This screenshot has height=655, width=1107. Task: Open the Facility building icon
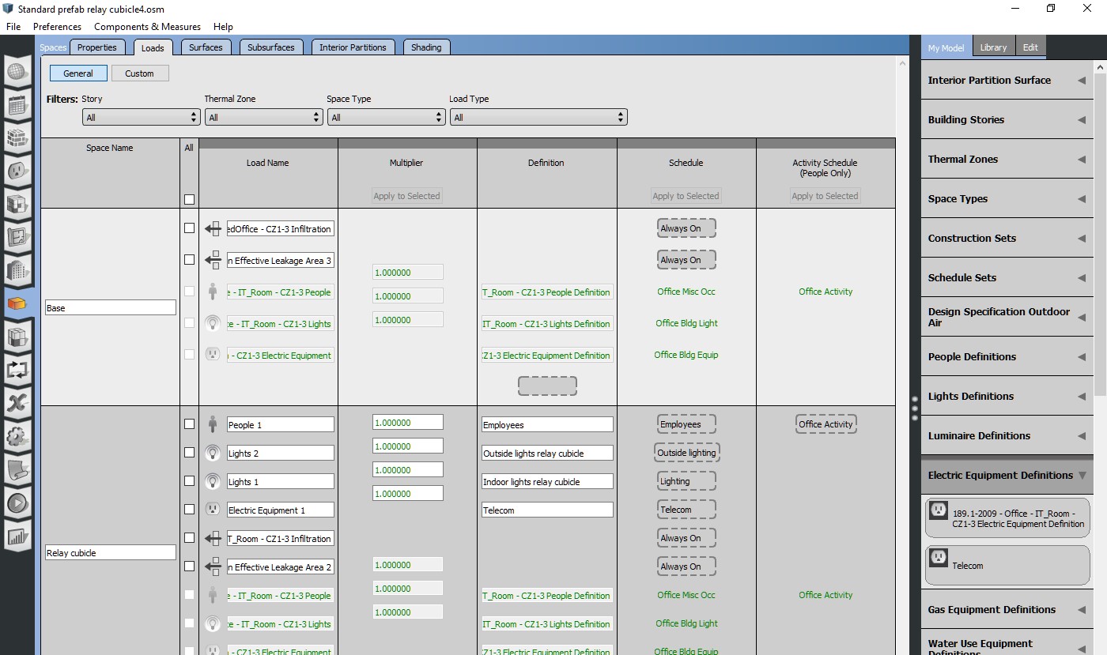pos(17,270)
